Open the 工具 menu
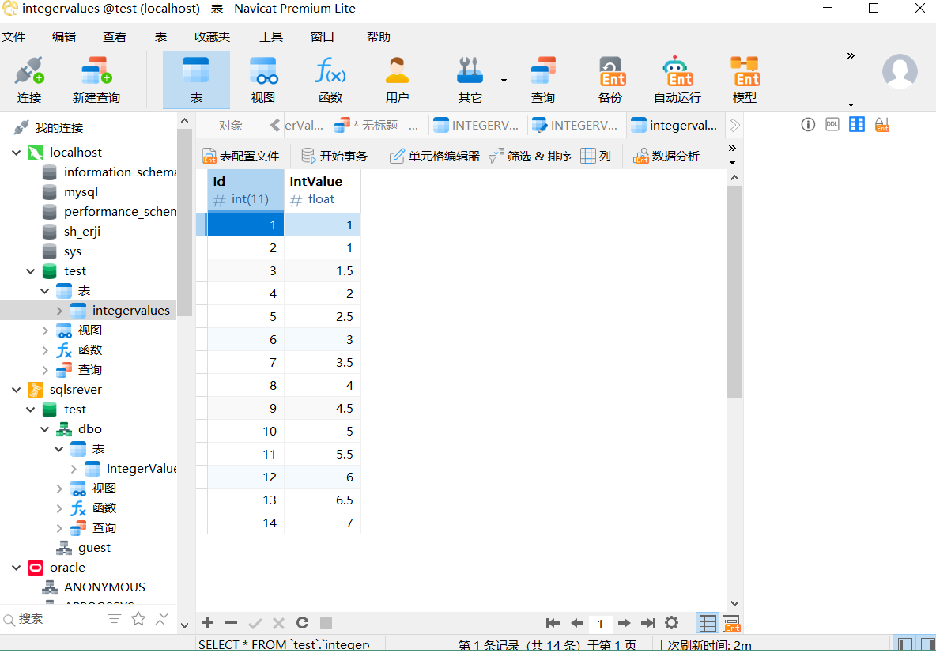This screenshot has width=936, height=653. (x=271, y=37)
